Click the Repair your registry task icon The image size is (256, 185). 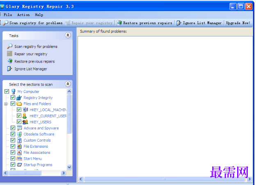9,54
